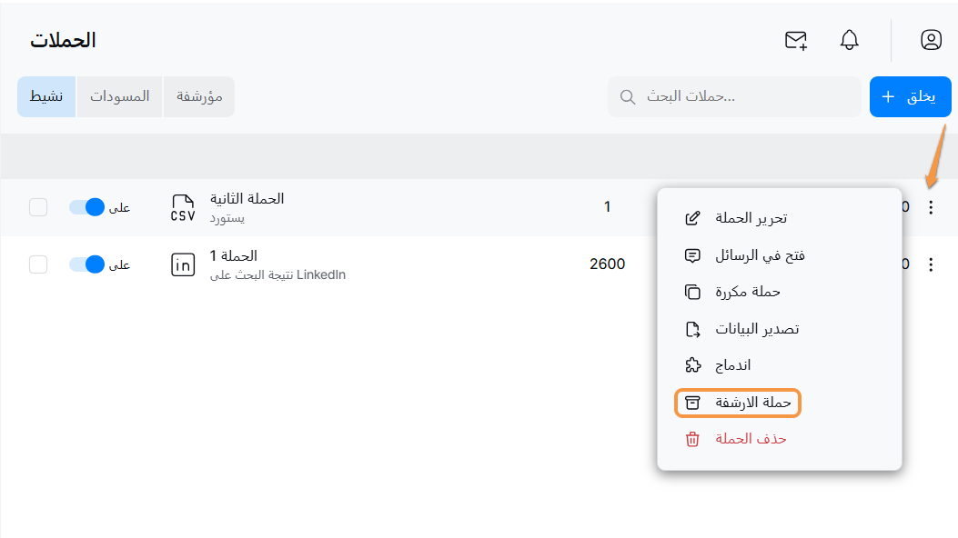Toggle the الحملة 1 active switch

[88, 264]
